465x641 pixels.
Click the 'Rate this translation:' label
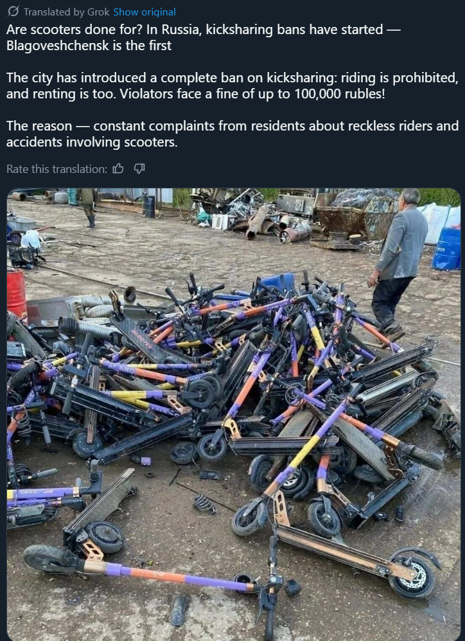(57, 169)
